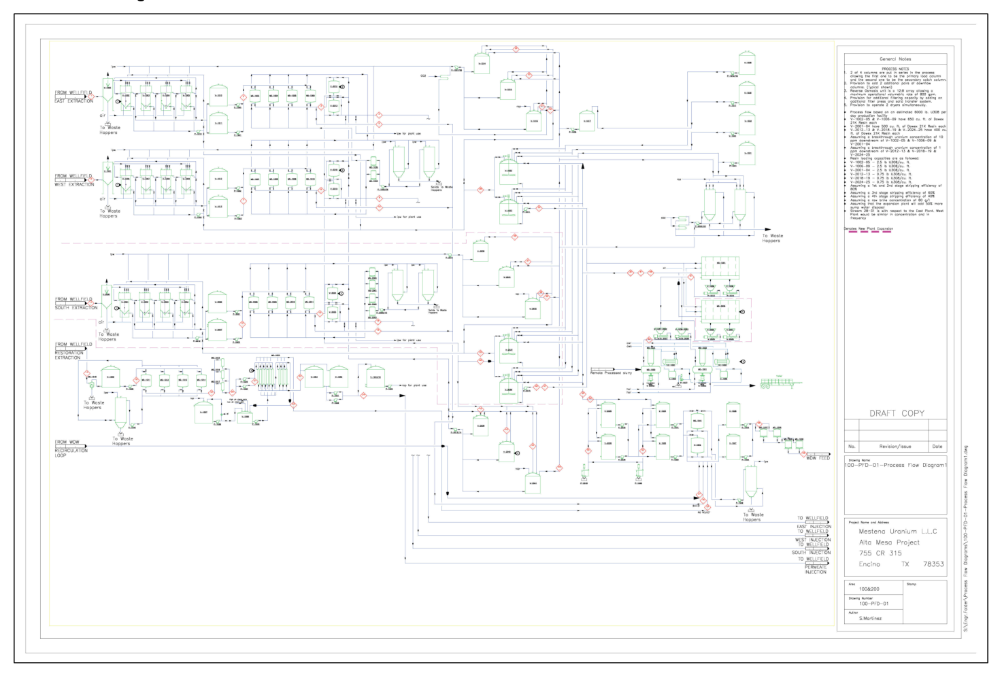Click the "WEST INJECTION" outlet label
Screen dimensions: 1002x677
click(x=813, y=540)
